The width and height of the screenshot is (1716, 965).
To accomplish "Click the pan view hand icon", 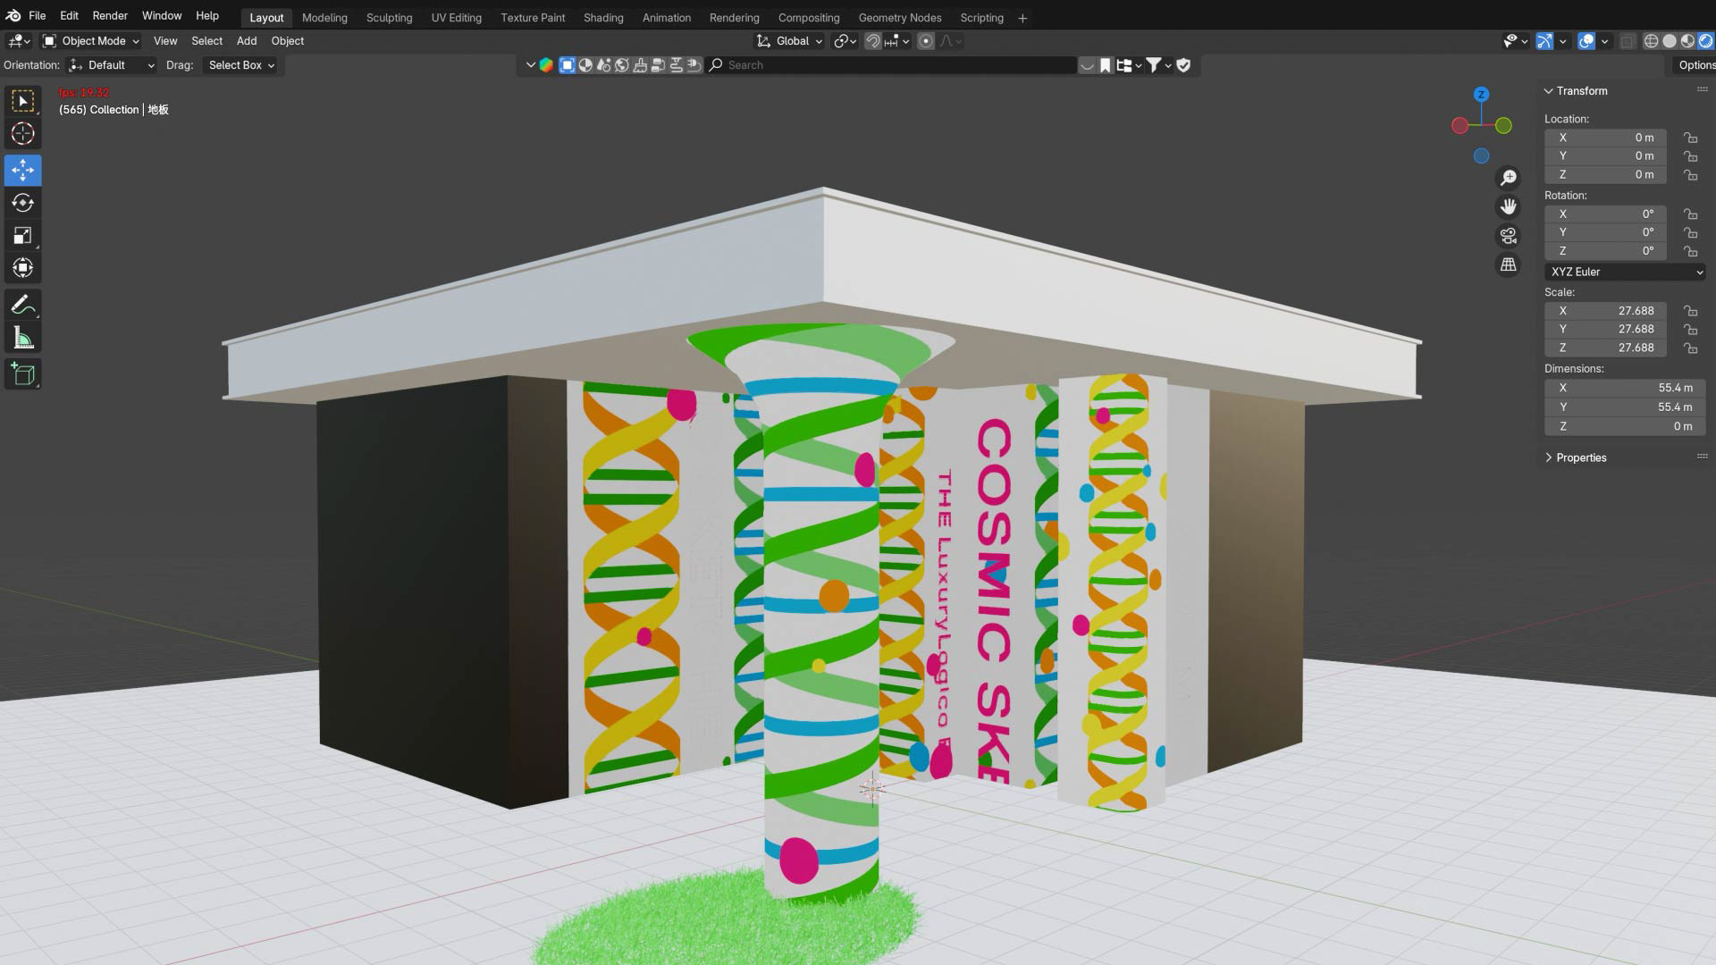I will point(1508,206).
